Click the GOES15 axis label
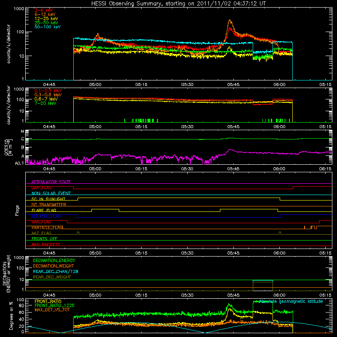Viewport: 337px width, 337px height. (x=8, y=147)
